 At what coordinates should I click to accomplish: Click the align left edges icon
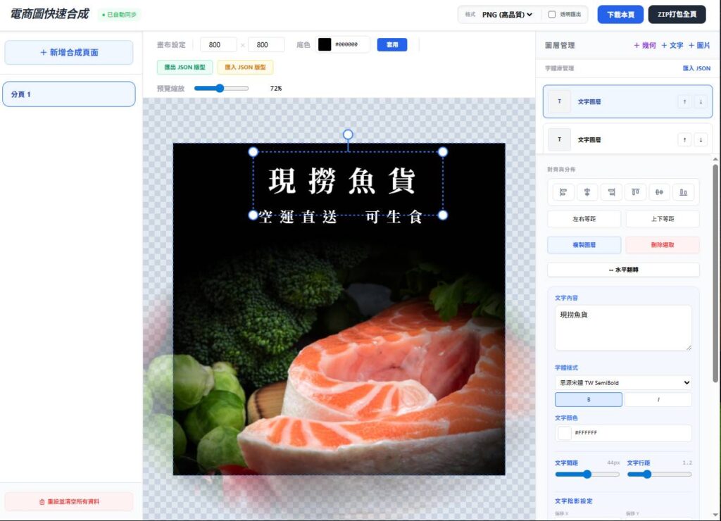pyautogui.click(x=563, y=192)
